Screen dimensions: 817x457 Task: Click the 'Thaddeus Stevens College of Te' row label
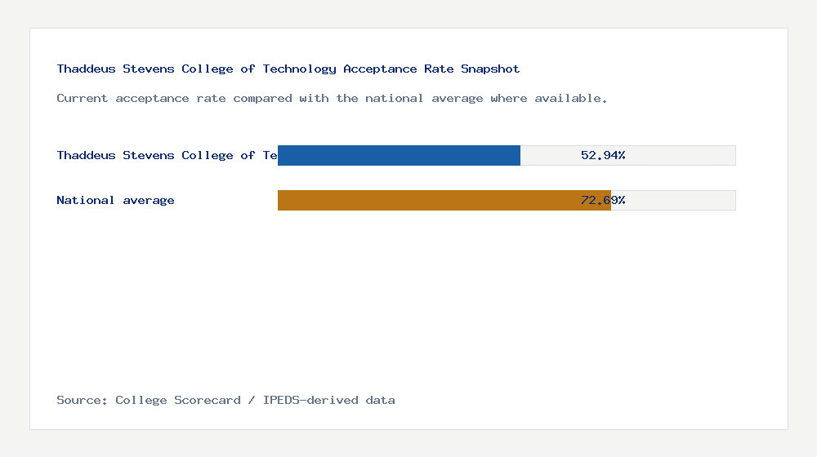[x=167, y=156]
